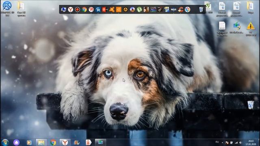This screenshot has width=260, height=146.
Task: Open the media player icon on the taskbar
Action: (x=29, y=142)
